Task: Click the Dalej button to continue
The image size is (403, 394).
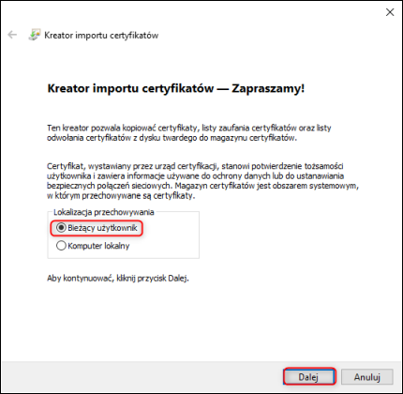Action: tap(309, 376)
